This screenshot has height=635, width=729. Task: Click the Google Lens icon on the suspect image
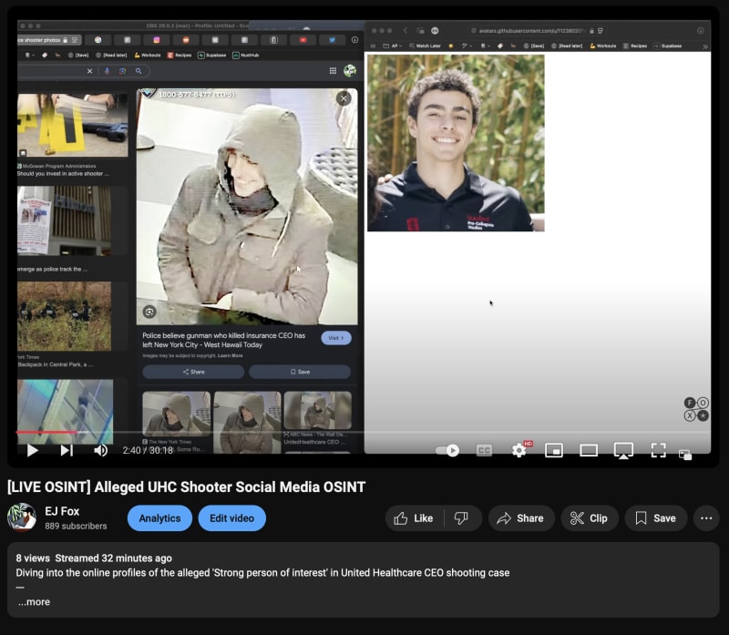coord(149,312)
